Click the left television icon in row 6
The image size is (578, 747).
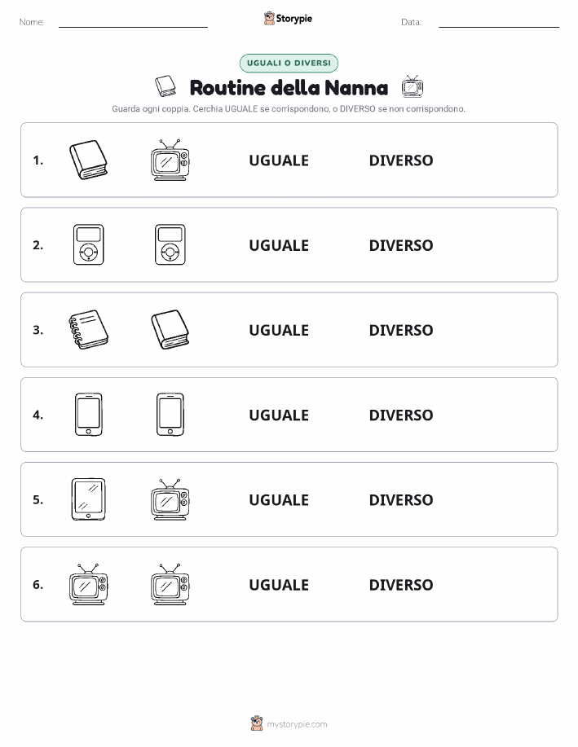(89, 584)
